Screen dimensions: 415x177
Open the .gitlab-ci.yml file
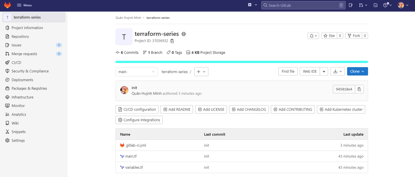pos(136,145)
